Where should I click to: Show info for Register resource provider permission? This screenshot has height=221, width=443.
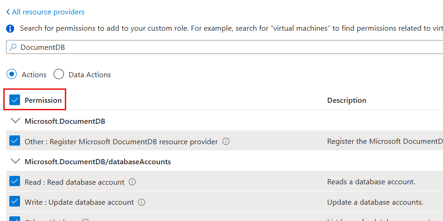tap(226, 141)
